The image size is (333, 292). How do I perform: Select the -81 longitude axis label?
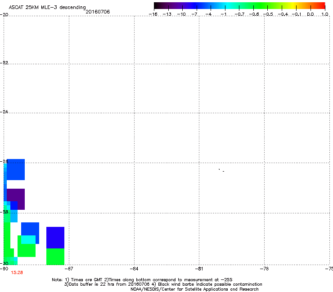click(x=199, y=269)
